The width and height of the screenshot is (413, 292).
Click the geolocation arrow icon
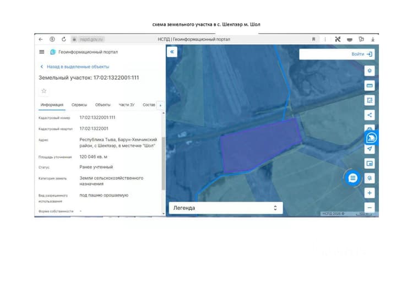tap(369, 149)
